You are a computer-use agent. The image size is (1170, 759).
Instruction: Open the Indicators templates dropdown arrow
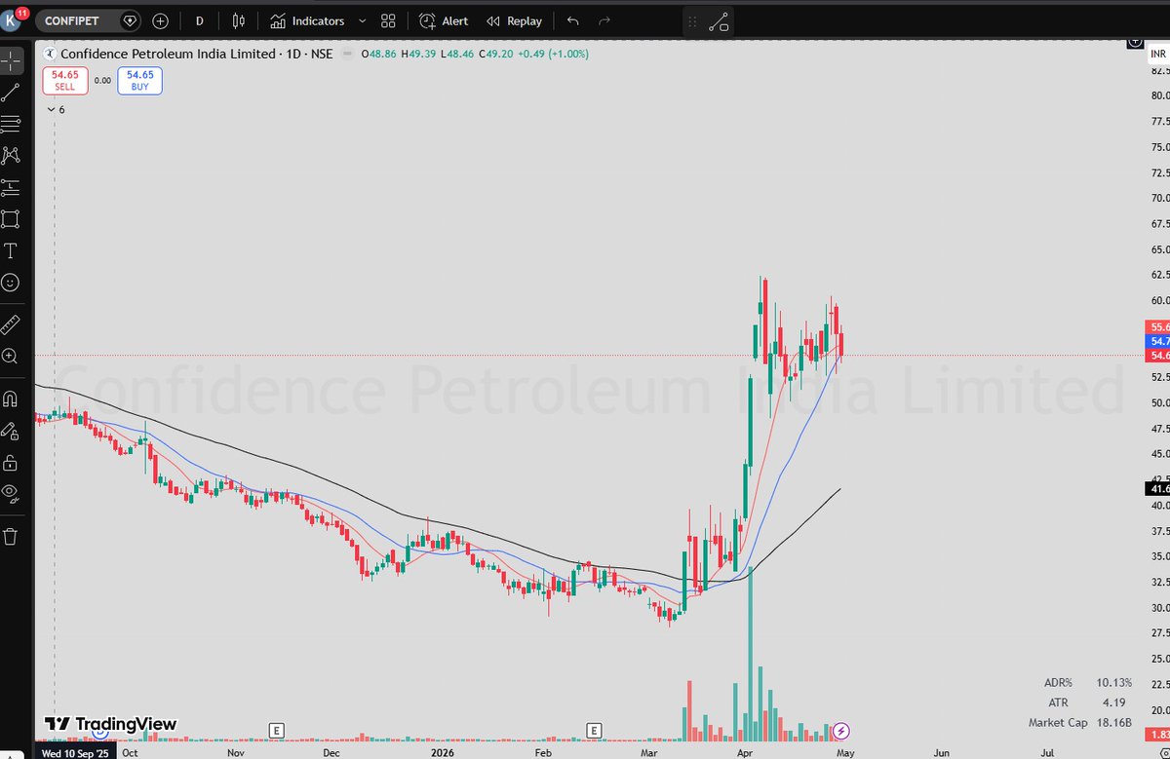pos(363,20)
